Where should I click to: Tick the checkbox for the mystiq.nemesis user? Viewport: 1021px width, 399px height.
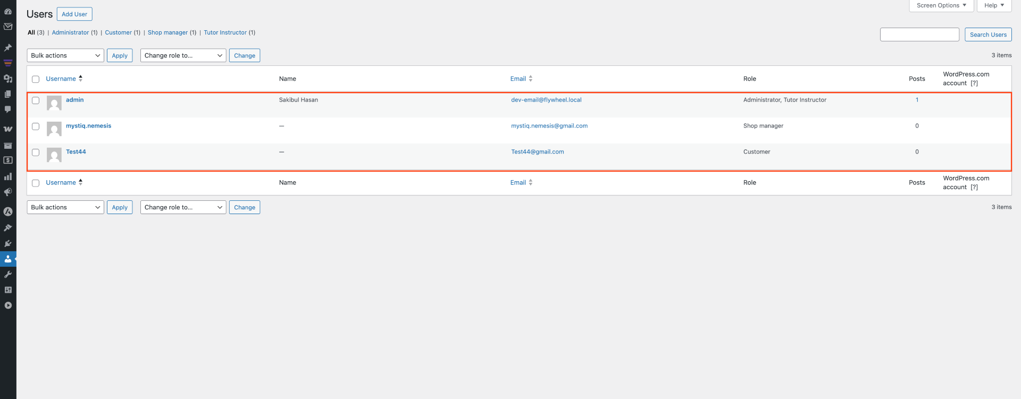tap(36, 126)
